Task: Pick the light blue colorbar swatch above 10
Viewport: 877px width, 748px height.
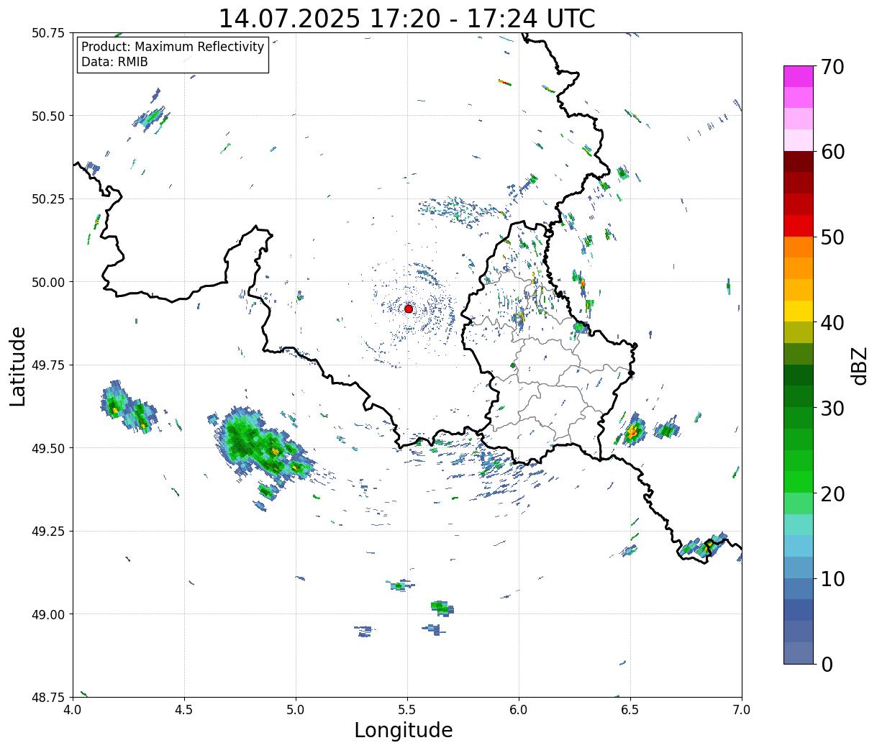Action: click(x=799, y=567)
